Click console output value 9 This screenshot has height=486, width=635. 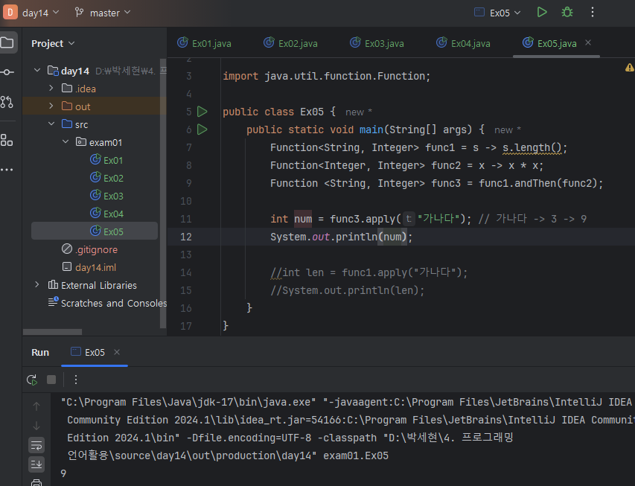click(x=63, y=473)
